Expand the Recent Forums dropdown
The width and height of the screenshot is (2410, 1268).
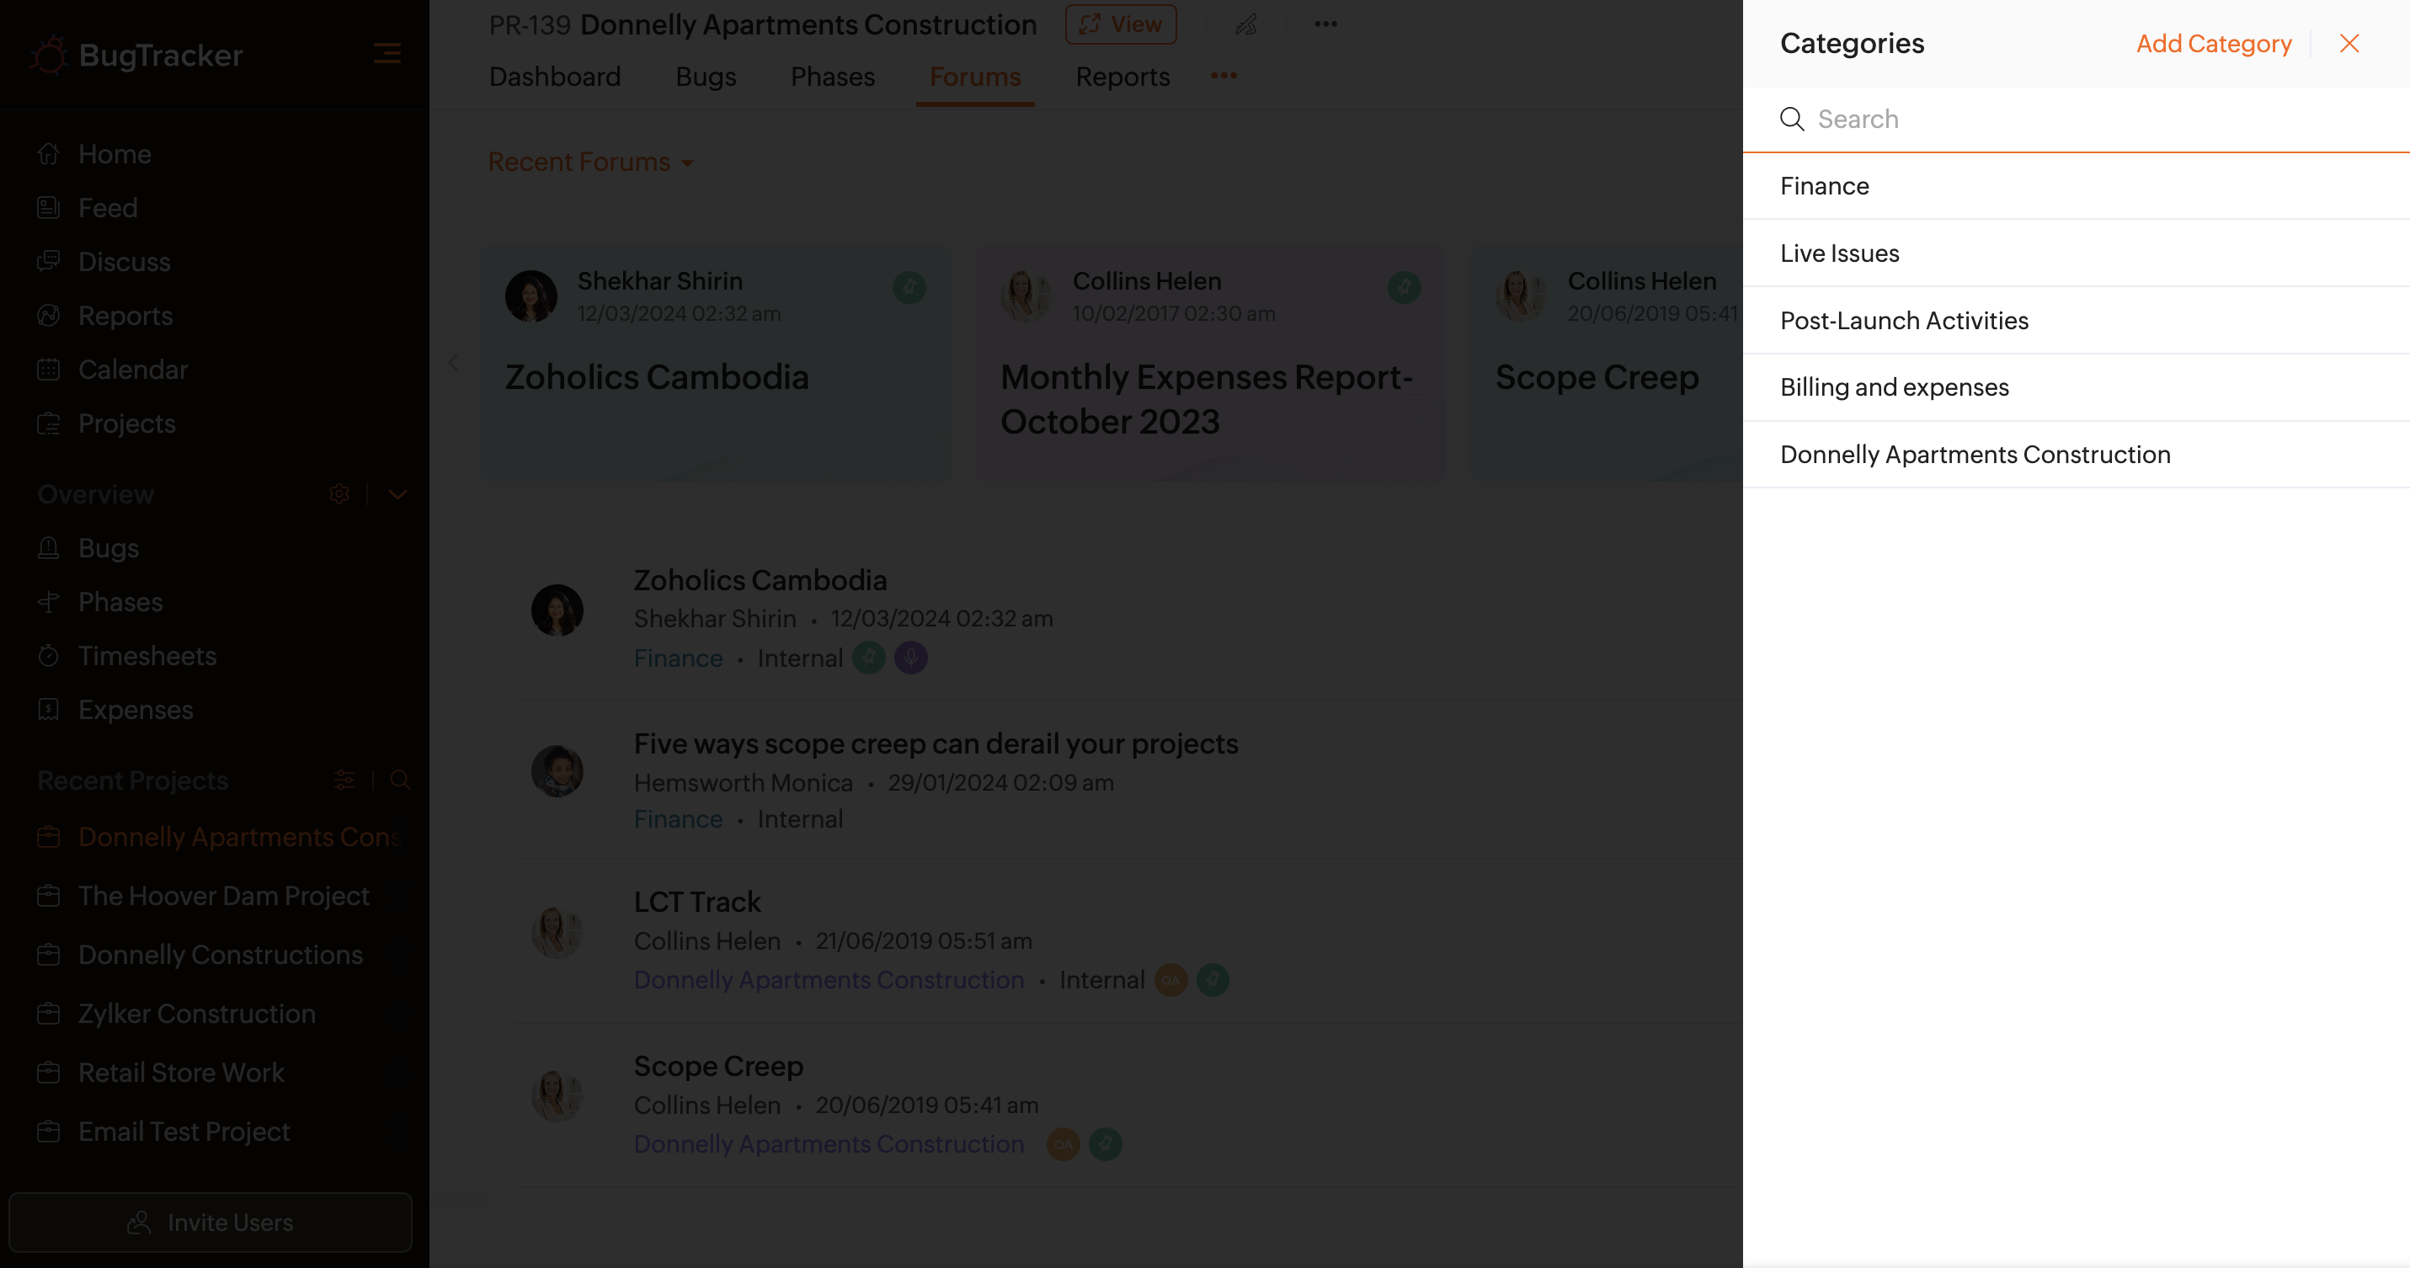click(x=591, y=162)
